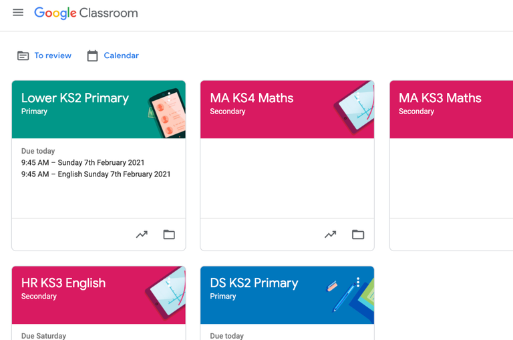Image resolution: width=513 pixels, height=340 pixels.
Task: Open Drive folder icon for Lower KS2 Primary
Action: coord(169,234)
